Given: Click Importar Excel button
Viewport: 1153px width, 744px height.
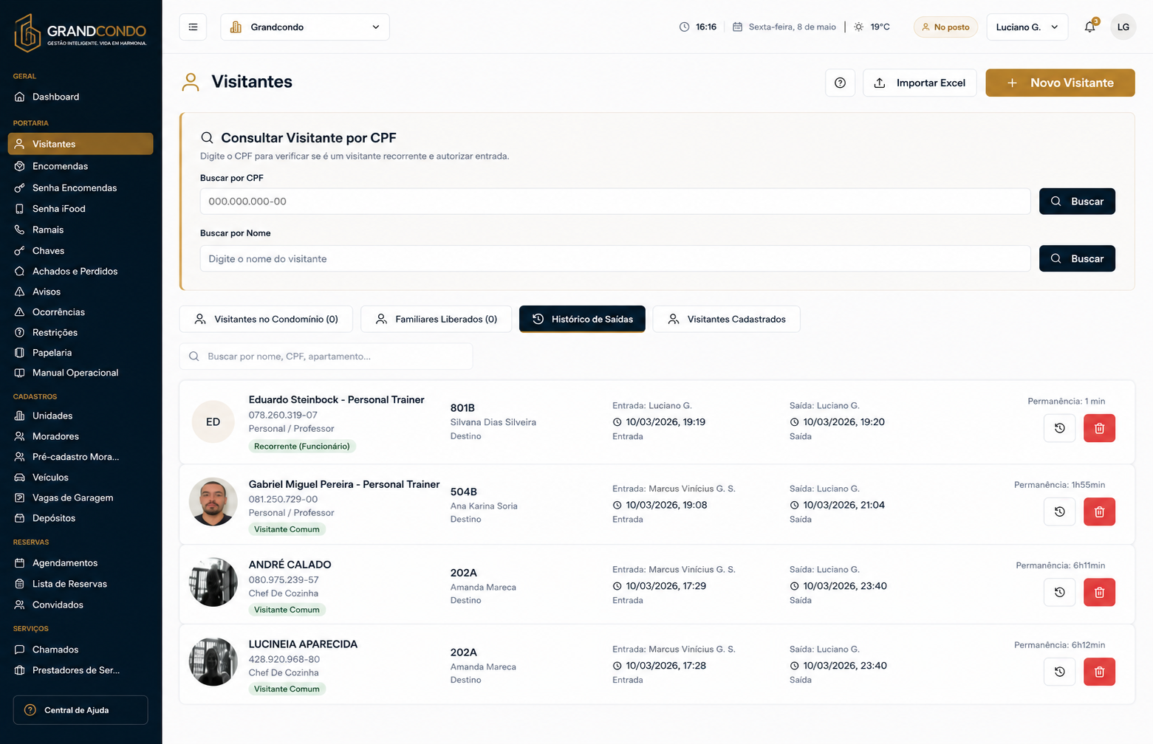Looking at the screenshot, I should coord(920,83).
